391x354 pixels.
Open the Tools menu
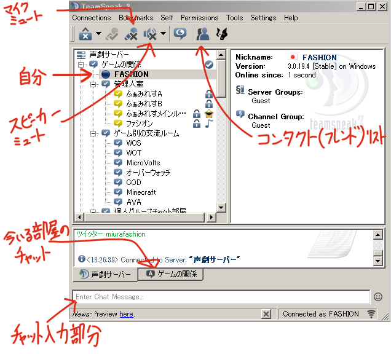tap(234, 18)
